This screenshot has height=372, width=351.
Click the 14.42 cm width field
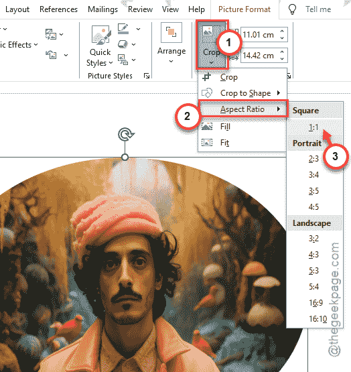[260, 56]
